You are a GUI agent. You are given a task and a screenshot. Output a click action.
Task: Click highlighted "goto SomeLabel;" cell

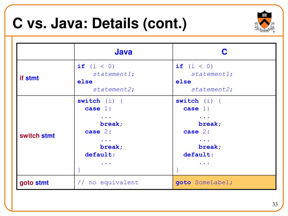[224, 182]
